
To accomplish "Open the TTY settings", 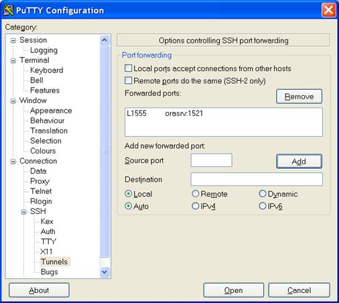I will 48,241.
